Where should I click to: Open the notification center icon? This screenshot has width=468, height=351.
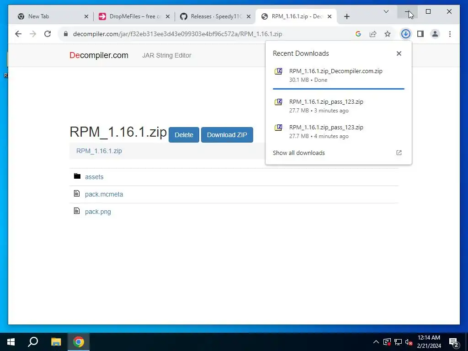point(454,342)
